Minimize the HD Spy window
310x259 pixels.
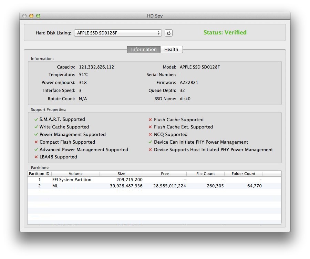coord(31,16)
